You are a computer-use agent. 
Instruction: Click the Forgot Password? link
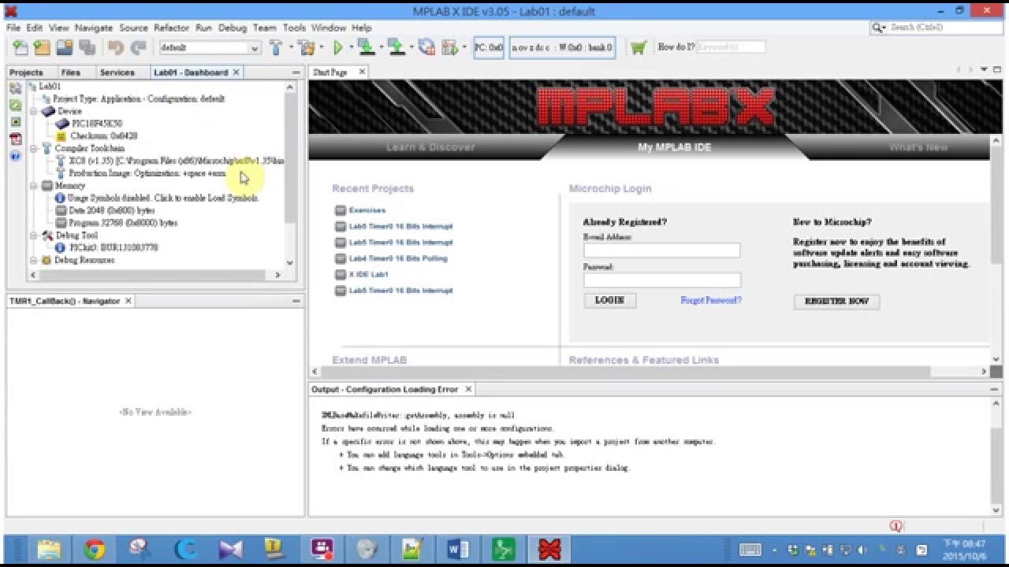point(711,300)
